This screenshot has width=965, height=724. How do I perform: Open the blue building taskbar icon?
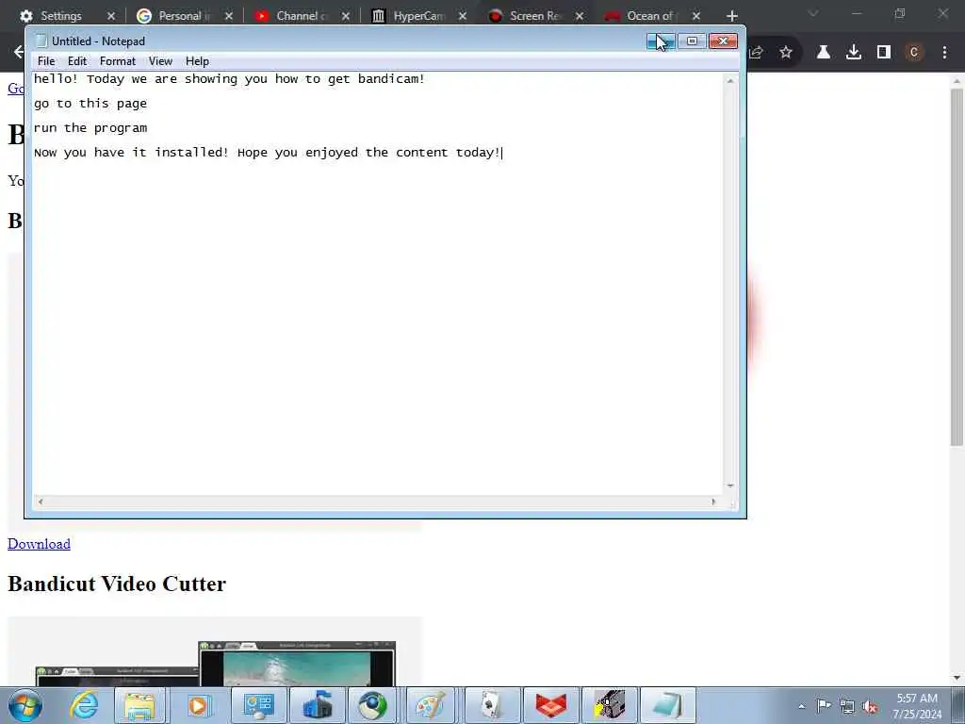tap(317, 705)
